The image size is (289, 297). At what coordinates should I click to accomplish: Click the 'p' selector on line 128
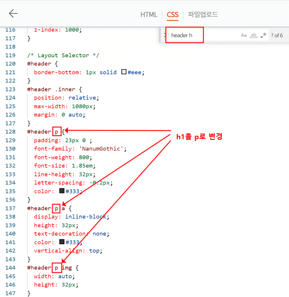click(57, 132)
